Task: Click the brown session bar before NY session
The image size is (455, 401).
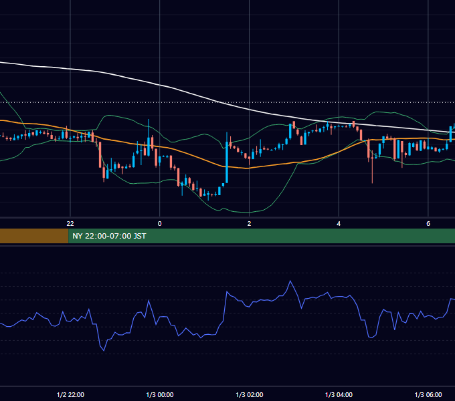Action: coord(34,236)
